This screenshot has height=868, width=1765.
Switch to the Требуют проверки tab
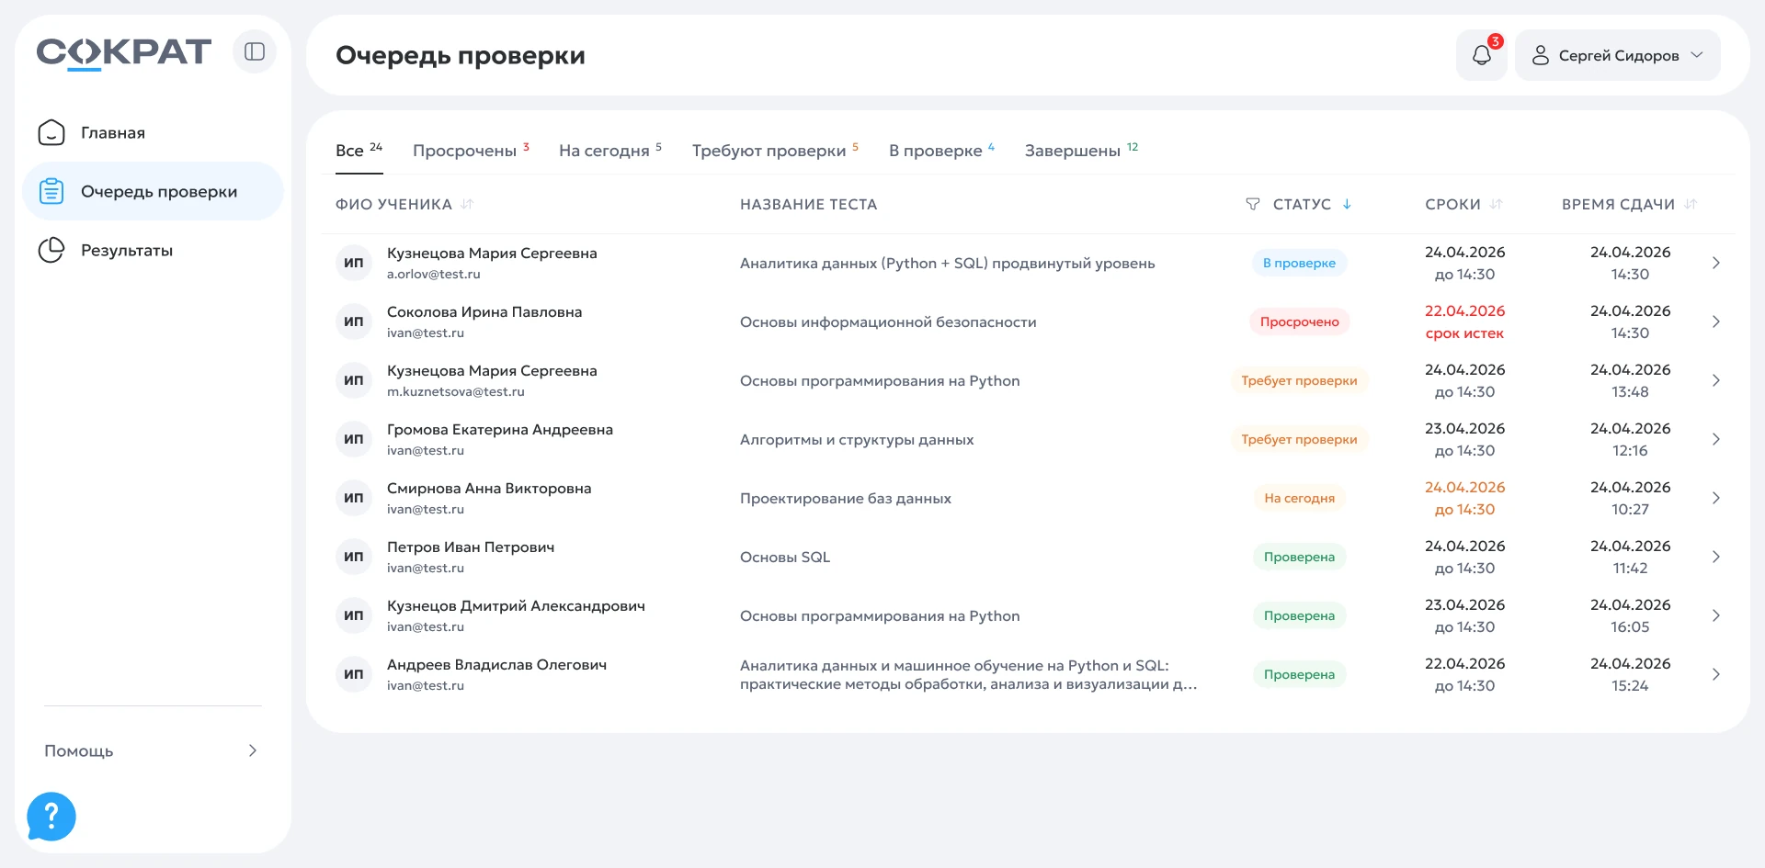775,150
